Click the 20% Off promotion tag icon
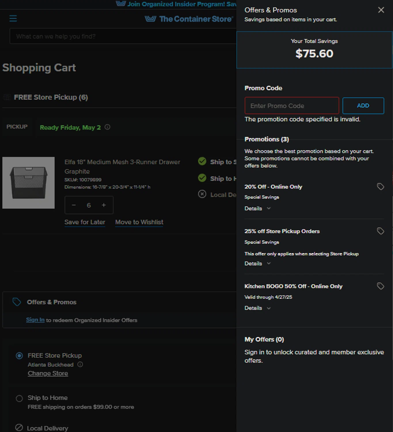The height and width of the screenshot is (432, 393). click(380, 187)
